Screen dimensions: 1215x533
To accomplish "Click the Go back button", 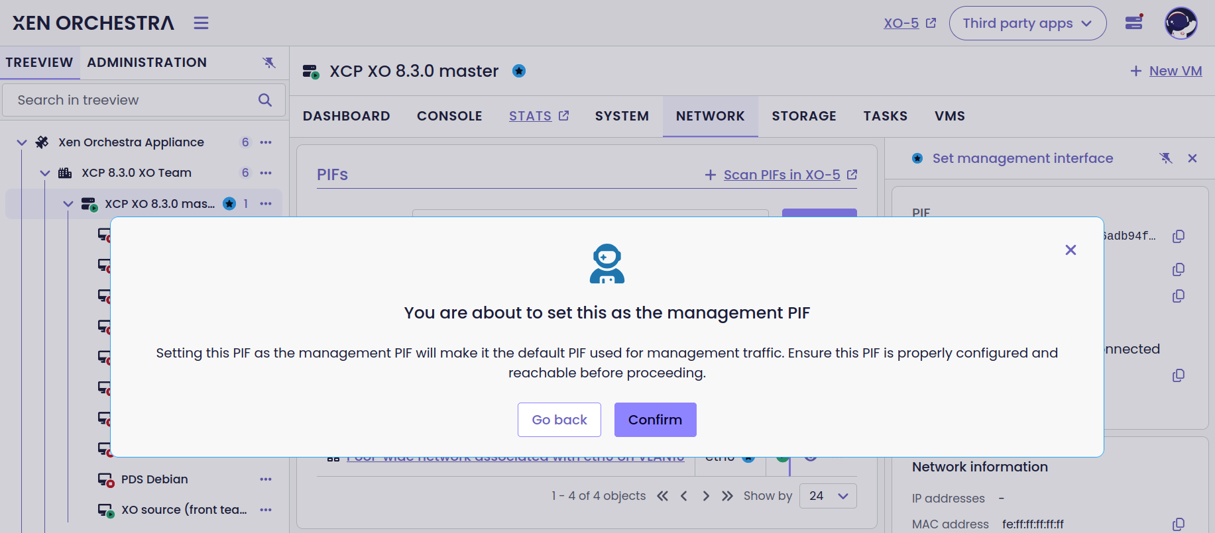I will click(559, 420).
